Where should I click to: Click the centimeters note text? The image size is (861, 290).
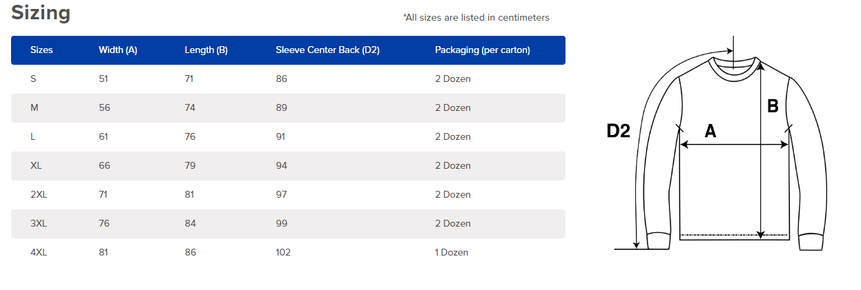click(x=476, y=18)
